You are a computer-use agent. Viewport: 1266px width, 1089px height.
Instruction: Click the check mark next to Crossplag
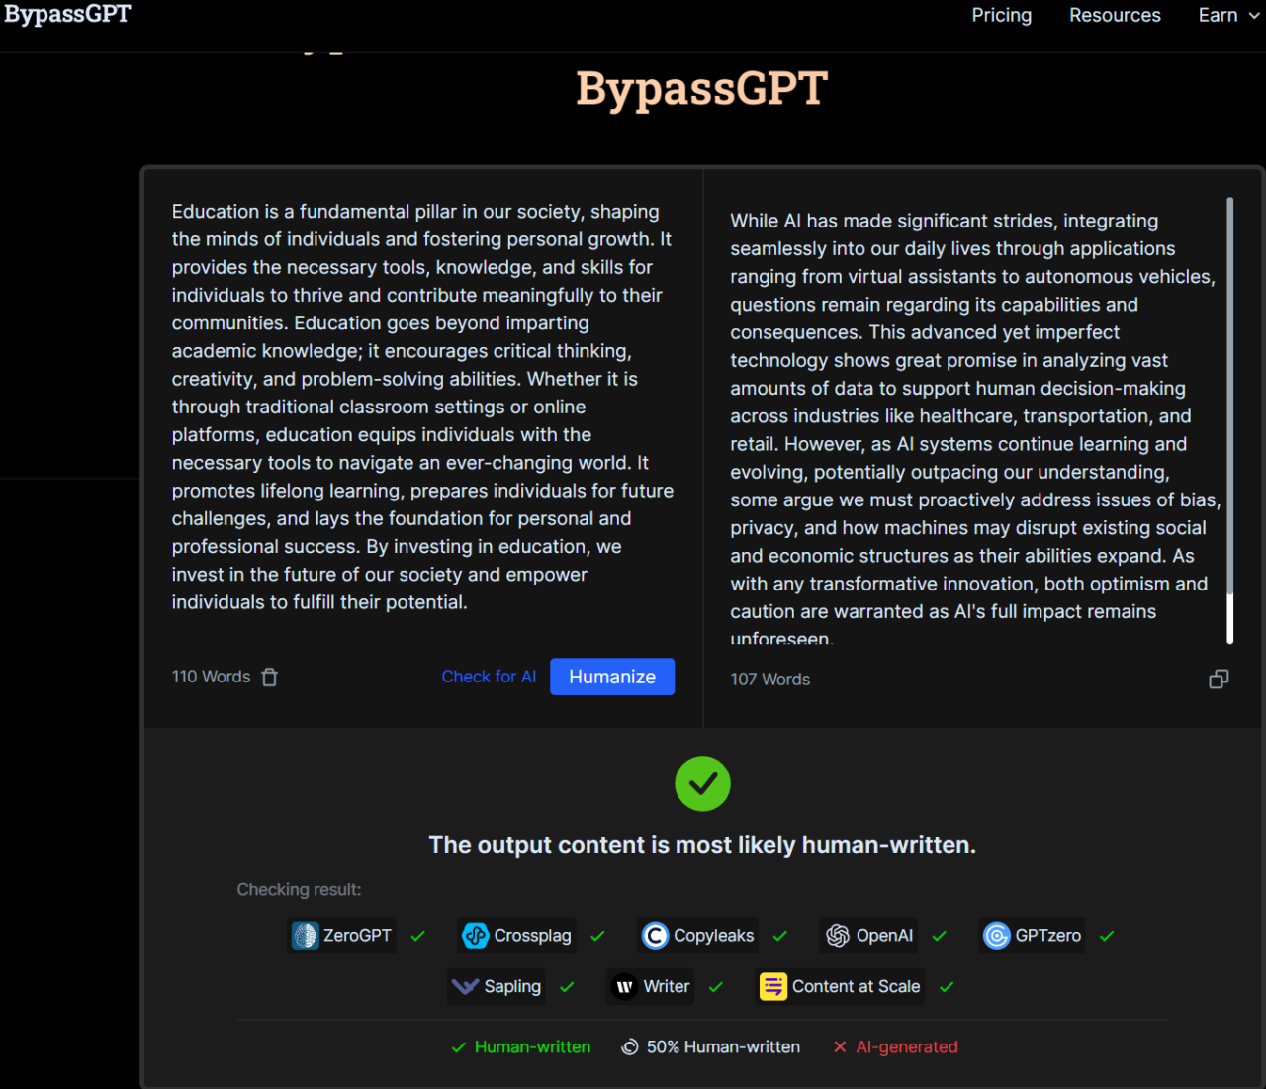click(597, 936)
